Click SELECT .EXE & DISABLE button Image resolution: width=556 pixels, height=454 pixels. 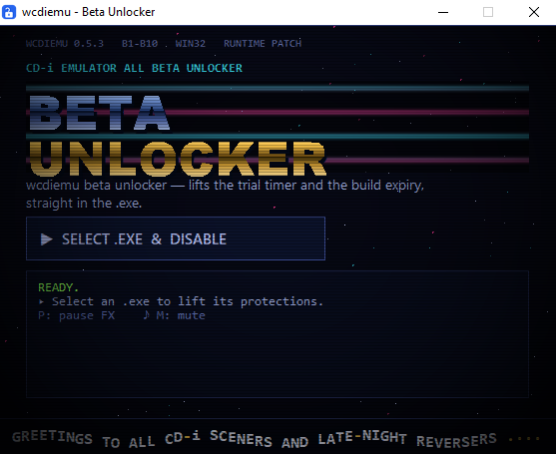click(176, 238)
